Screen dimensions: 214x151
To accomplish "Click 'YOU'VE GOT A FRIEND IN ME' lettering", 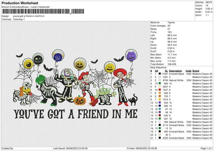I will tap(76, 114).
